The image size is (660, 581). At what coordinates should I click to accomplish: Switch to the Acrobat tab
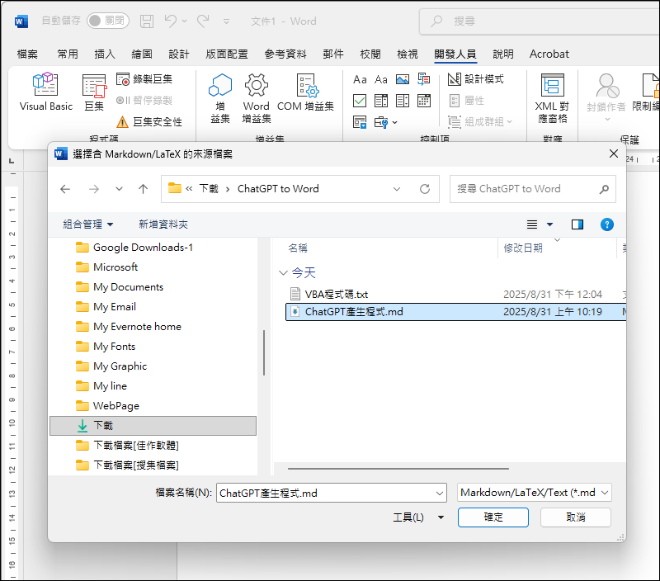pos(549,54)
